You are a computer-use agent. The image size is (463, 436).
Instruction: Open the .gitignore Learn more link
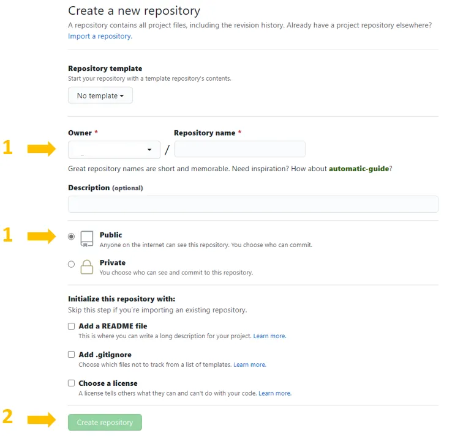click(x=250, y=364)
